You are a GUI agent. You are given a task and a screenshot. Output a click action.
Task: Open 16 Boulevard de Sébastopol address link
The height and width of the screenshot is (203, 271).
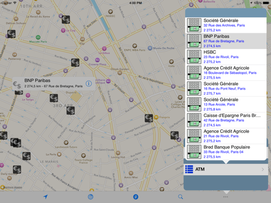click(x=230, y=73)
